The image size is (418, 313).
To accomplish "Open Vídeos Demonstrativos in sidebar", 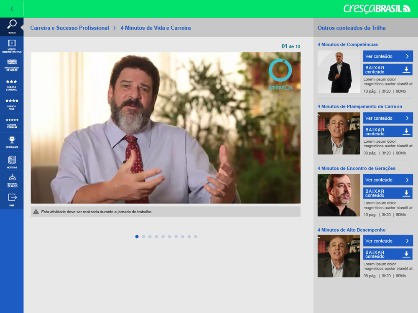I will tap(12, 46).
